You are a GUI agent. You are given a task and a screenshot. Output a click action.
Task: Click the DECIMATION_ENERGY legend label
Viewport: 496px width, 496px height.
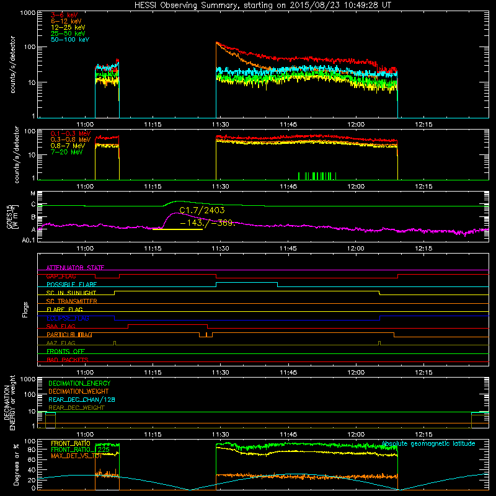79,383
